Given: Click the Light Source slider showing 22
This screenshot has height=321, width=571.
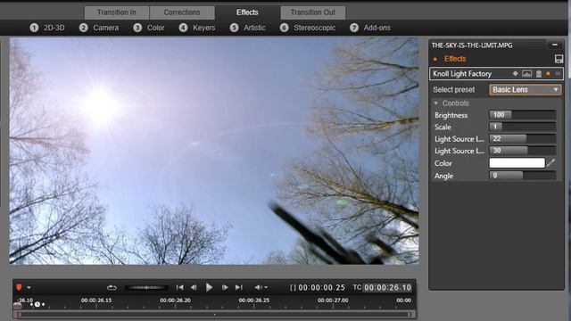Looking at the screenshot, I should point(522,139).
